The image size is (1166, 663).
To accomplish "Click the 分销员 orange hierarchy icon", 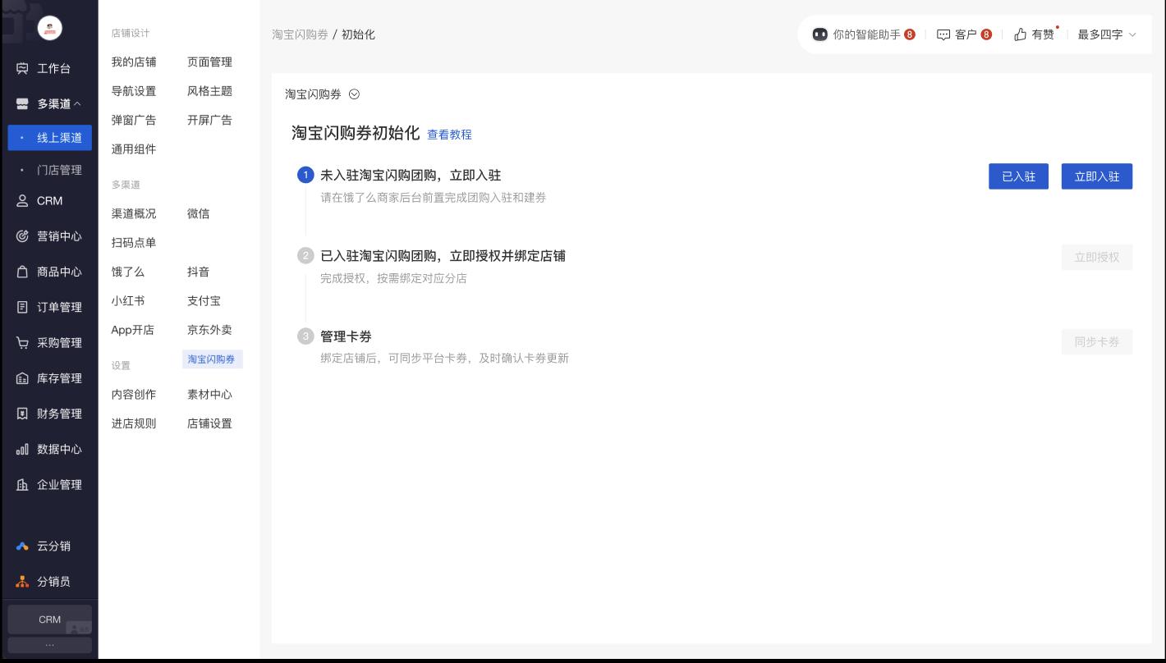I will 22,582.
